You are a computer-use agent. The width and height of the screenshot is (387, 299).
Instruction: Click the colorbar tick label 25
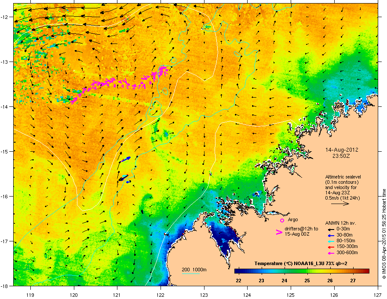point(307,281)
